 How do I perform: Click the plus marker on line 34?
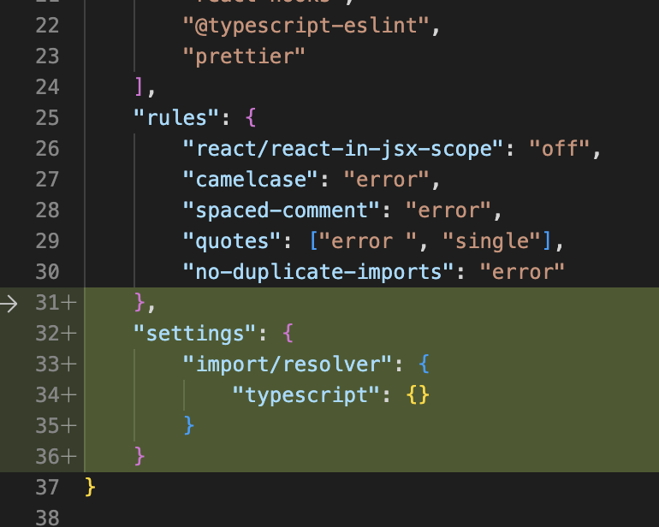68,395
